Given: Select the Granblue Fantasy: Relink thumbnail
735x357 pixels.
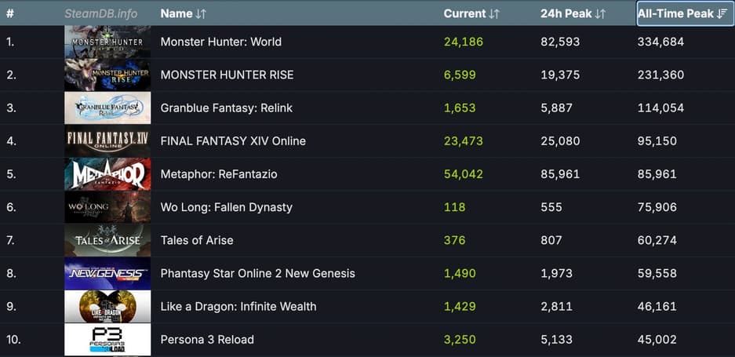Looking at the screenshot, I should 107,108.
